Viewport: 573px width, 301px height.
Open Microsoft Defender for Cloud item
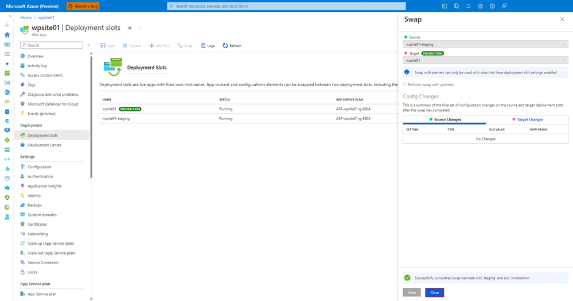click(52, 104)
